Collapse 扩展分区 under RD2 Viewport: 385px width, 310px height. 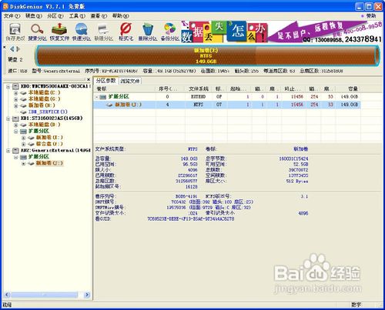pyautogui.click(x=16, y=157)
